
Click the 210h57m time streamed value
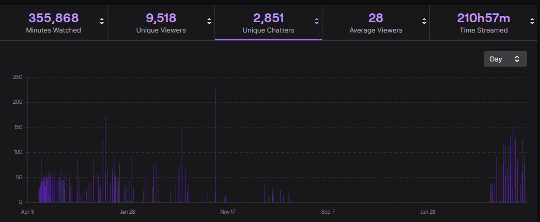click(484, 18)
